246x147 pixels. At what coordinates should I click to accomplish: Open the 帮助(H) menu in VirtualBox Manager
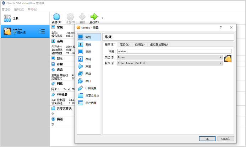32,10
